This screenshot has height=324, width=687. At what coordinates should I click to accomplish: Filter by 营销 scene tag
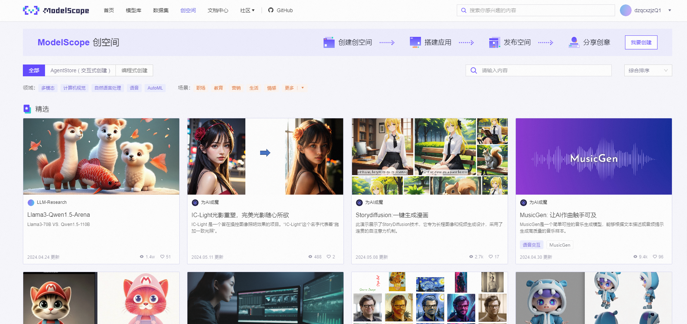click(236, 88)
